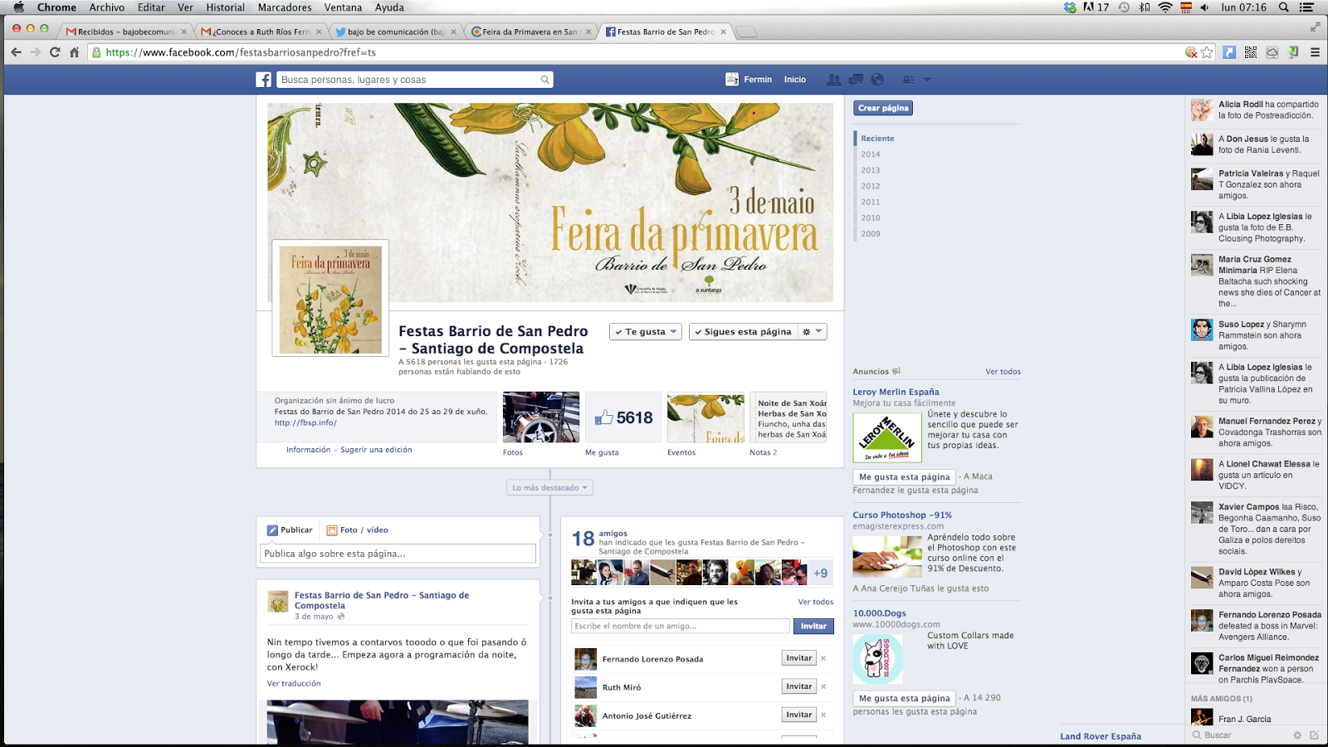Invite Fernando Lorenzo Posada

click(x=798, y=658)
